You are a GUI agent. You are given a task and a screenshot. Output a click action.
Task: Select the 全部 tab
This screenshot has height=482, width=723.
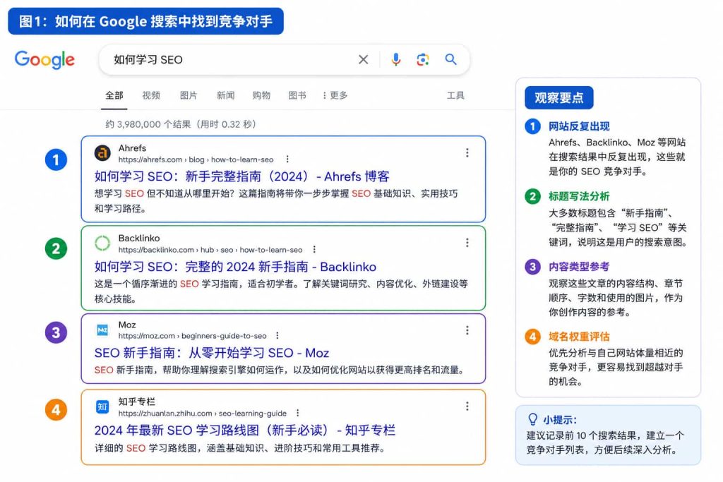click(114, 95)
